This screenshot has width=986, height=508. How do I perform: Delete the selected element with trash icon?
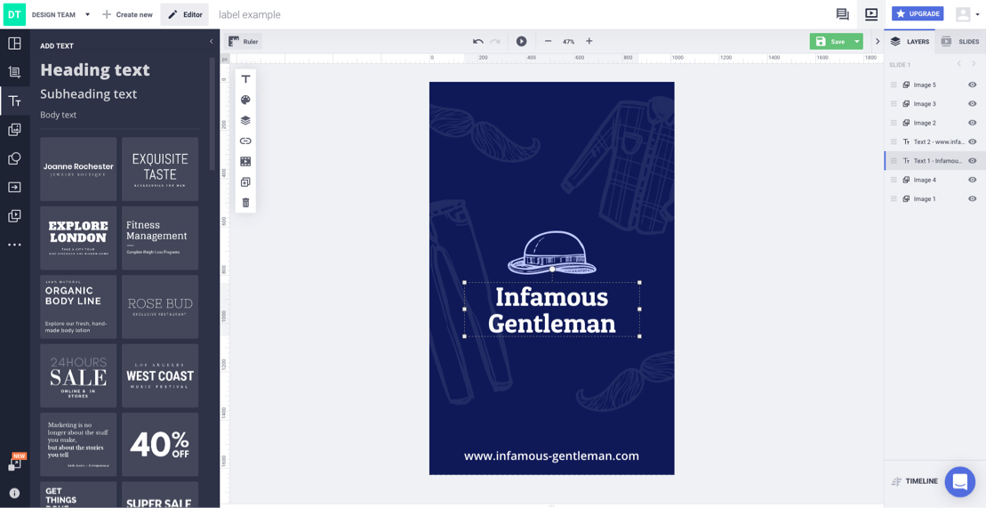click(x=246, y=203)
